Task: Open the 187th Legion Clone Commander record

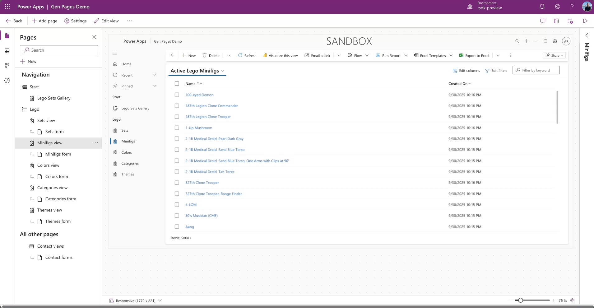Action: click(x=211, y=106)
